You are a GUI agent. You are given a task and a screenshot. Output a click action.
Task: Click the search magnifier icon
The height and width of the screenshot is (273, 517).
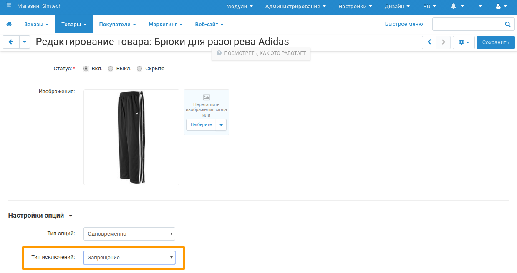point(507,25)
